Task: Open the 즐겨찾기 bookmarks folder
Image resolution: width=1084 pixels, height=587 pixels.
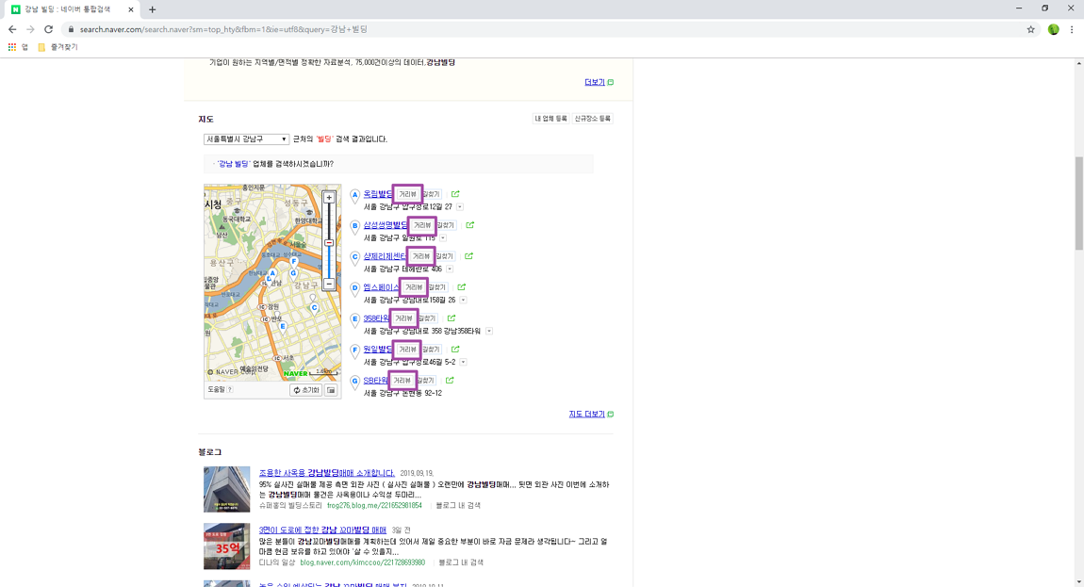Action: (x=57, y=47)
